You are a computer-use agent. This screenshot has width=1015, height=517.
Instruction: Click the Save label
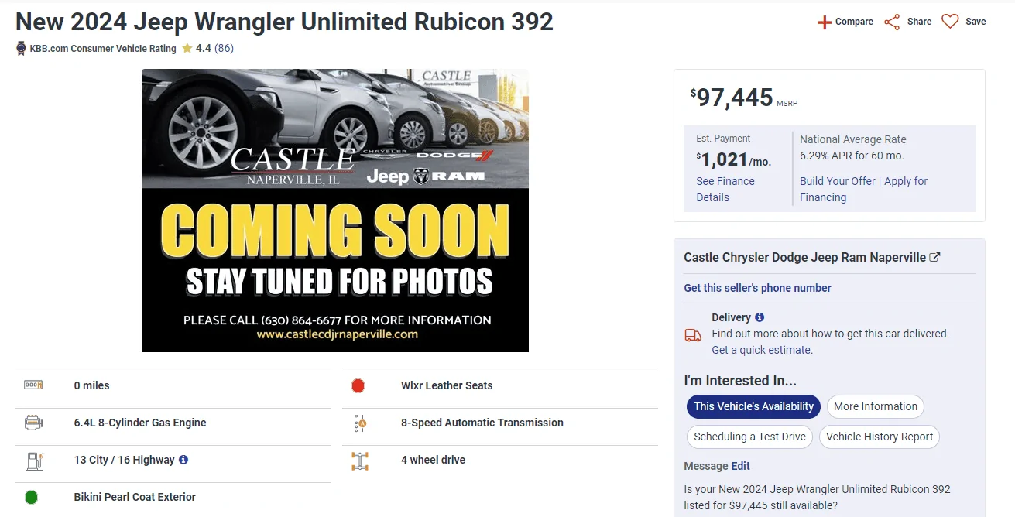(x=976, y=22)
